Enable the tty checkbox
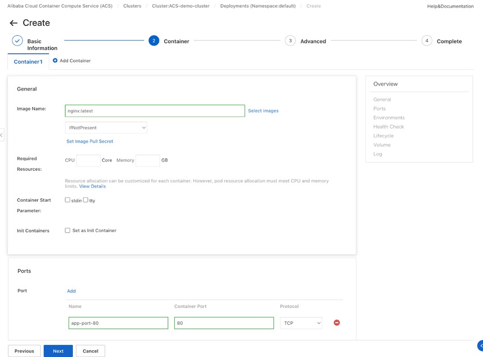The image size is (483, 357). coord(85,200)
